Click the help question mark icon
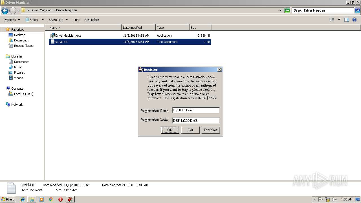This screenshot has width=361, height=203. (355, 20)
